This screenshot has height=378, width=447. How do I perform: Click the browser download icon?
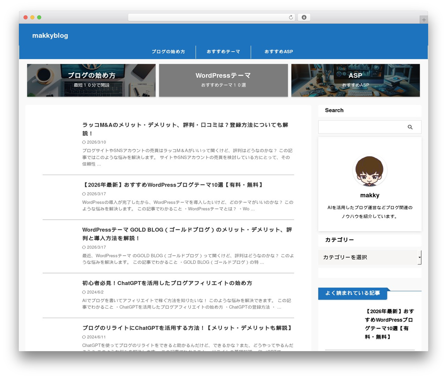click(x=304, y=17)
